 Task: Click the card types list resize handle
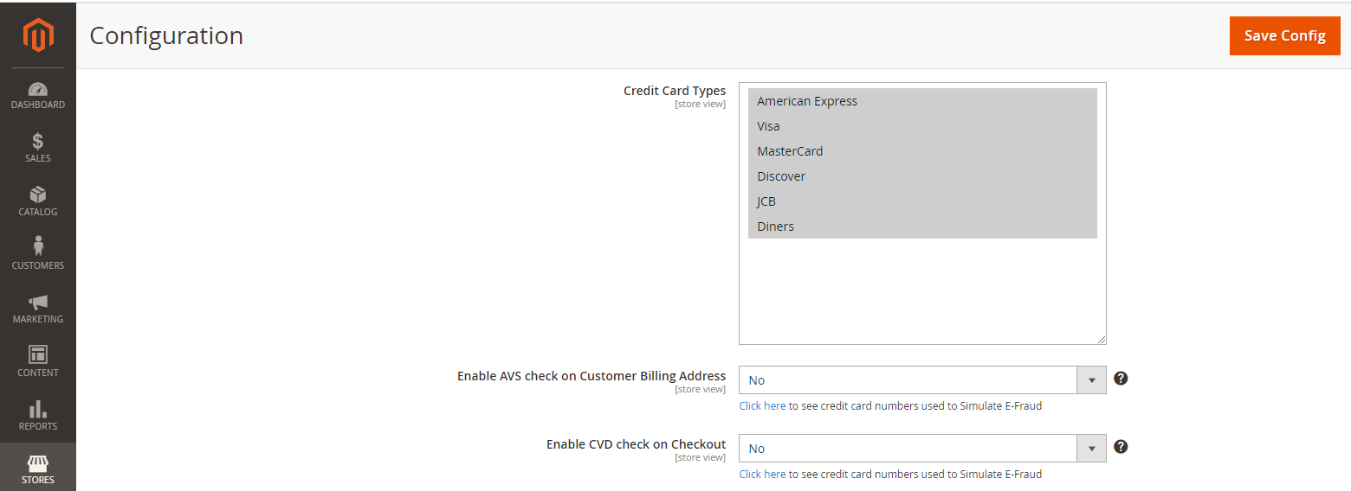point(1102,340)
